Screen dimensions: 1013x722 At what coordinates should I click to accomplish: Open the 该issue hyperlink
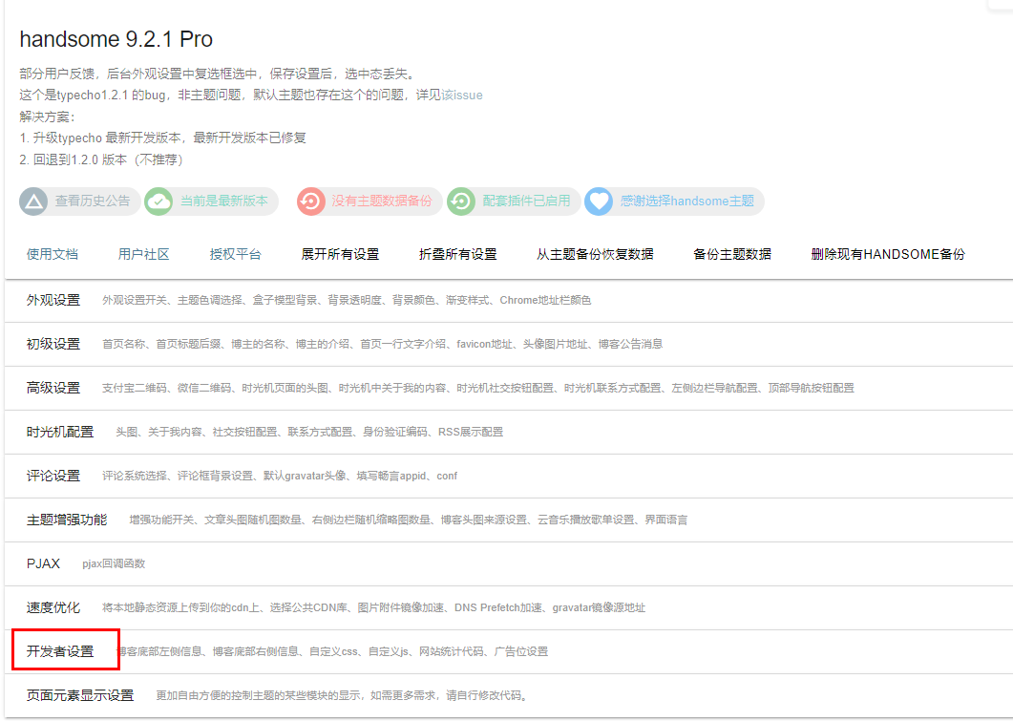pos(462,95)
